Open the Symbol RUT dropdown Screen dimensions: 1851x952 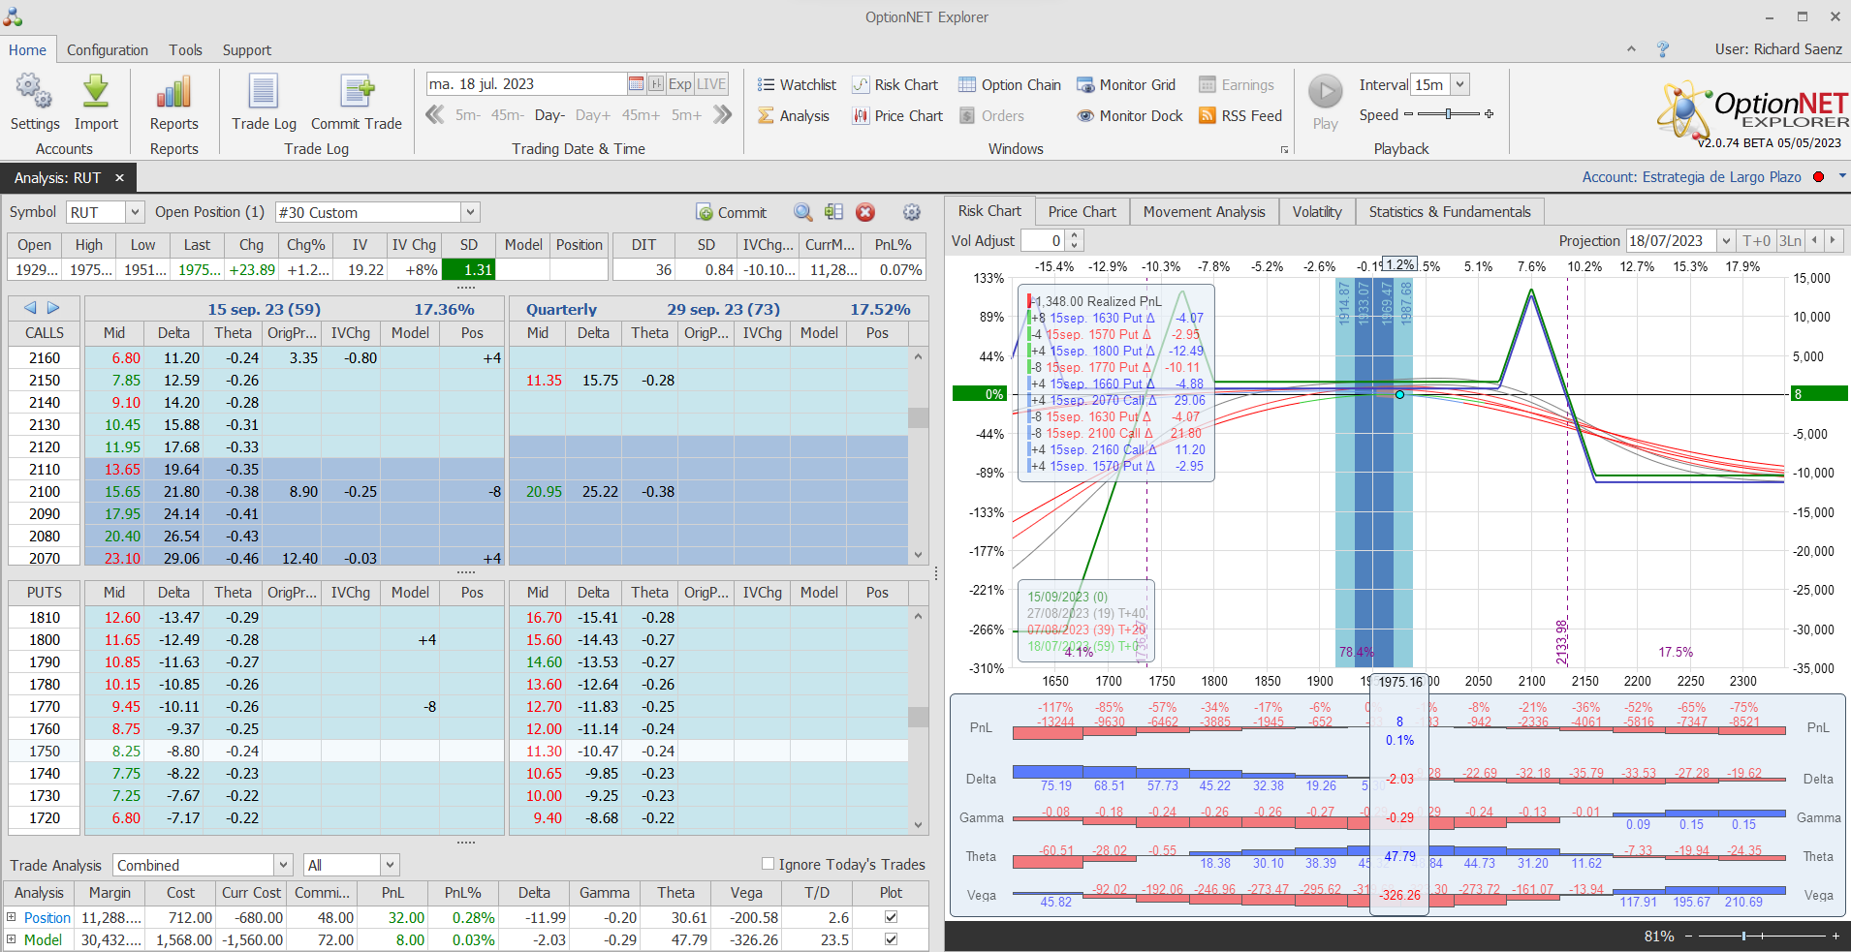(135, 212)
